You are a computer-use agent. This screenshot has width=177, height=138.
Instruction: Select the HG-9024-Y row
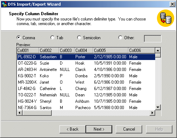pos(86,101)
